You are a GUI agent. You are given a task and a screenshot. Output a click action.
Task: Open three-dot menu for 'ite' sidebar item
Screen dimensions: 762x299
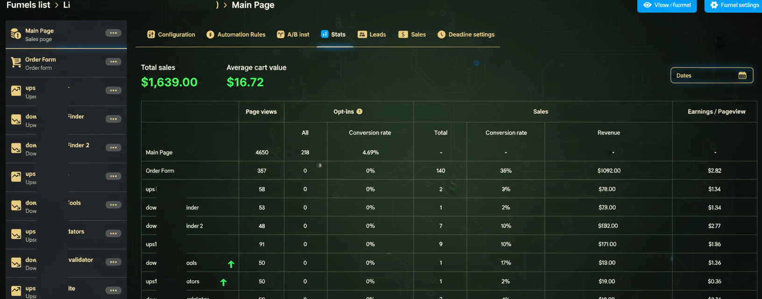click(x=113, y=291)
